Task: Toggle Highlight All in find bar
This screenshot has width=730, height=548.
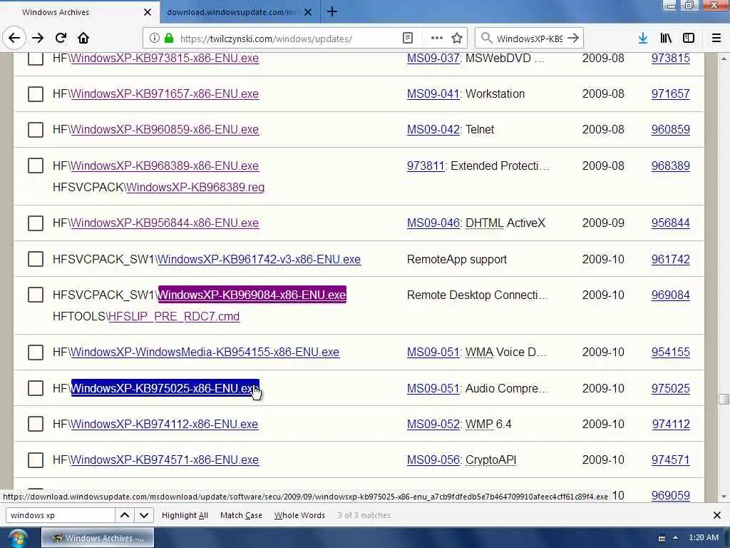Action: click(x=185, y=515)
